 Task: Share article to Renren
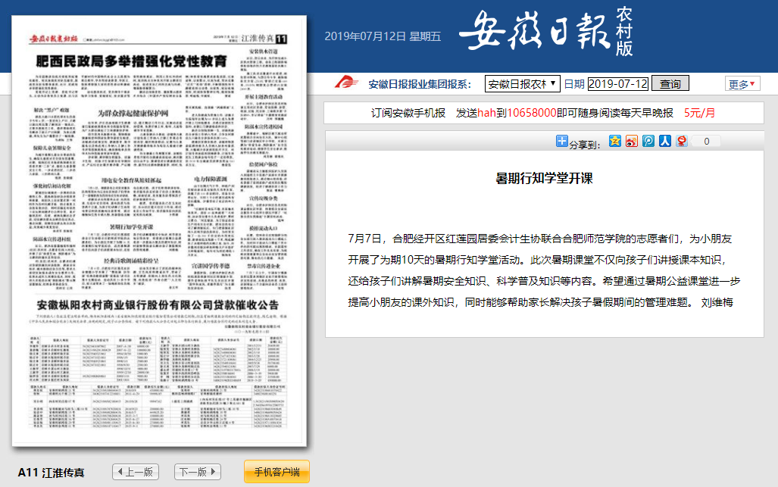click(664, 141)
